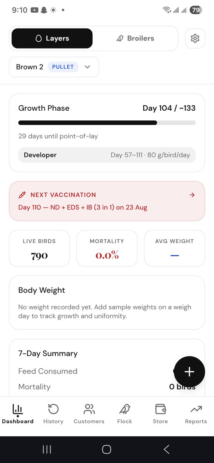The width and height of the screenshot is (214, 463).
Task: Switch to the Layers segment
Action: 52,38
